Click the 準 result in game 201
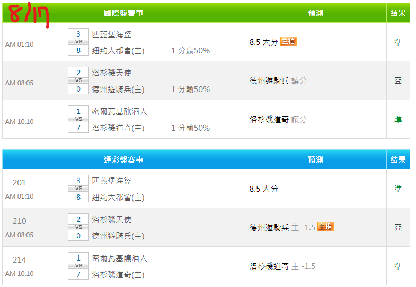Image resolution: width=416 pixels, height=287 pixels. point(398,189)
